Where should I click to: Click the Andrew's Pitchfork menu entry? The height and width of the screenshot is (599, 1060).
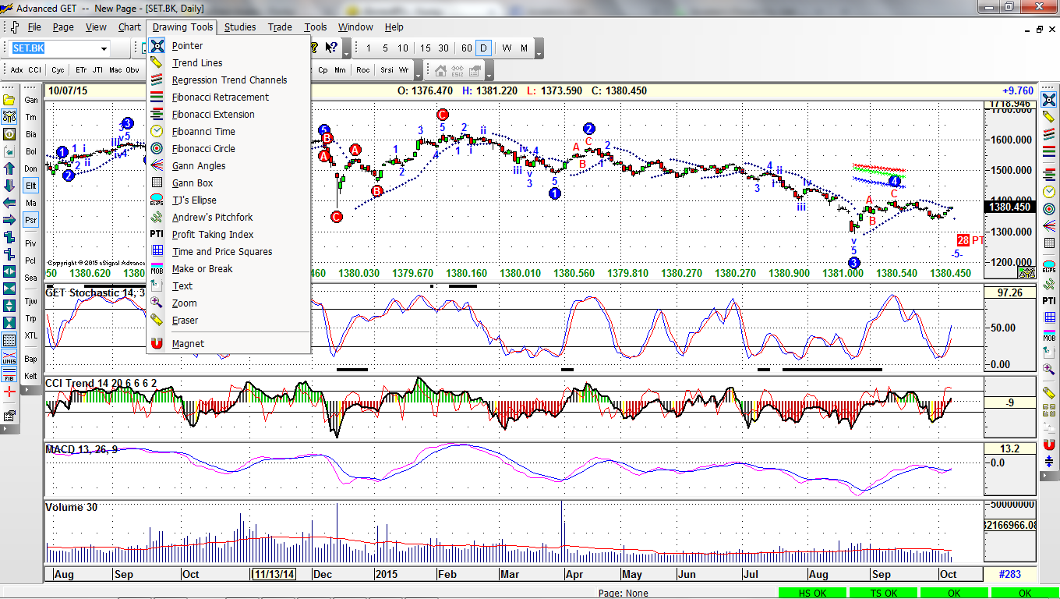[212, 218]
